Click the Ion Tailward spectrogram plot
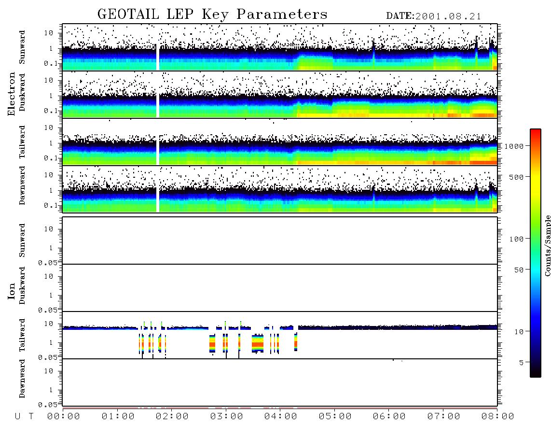 click(280, 335)
